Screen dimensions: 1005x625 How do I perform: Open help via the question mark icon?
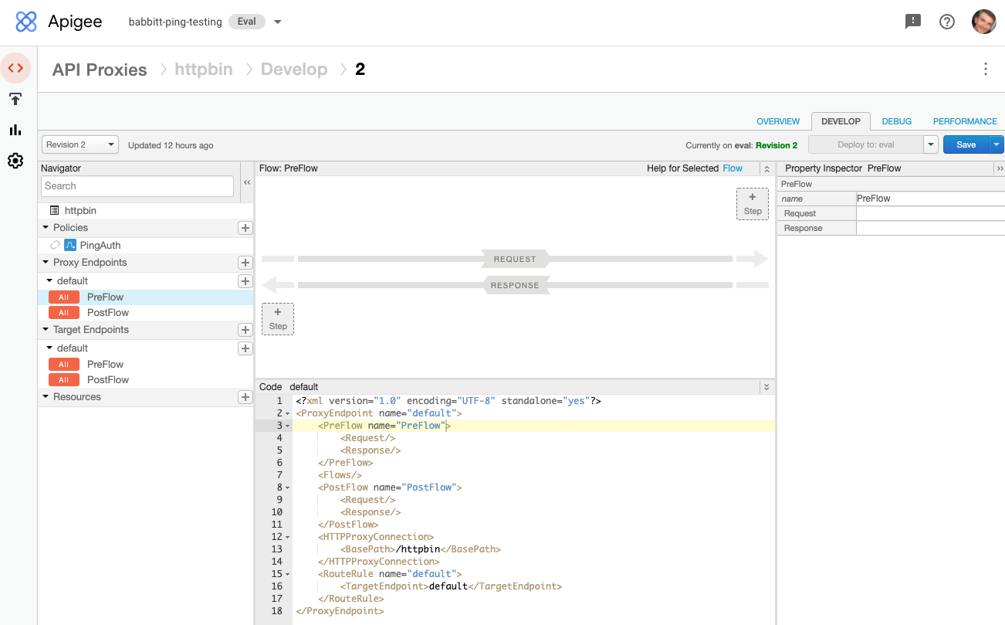947,22
